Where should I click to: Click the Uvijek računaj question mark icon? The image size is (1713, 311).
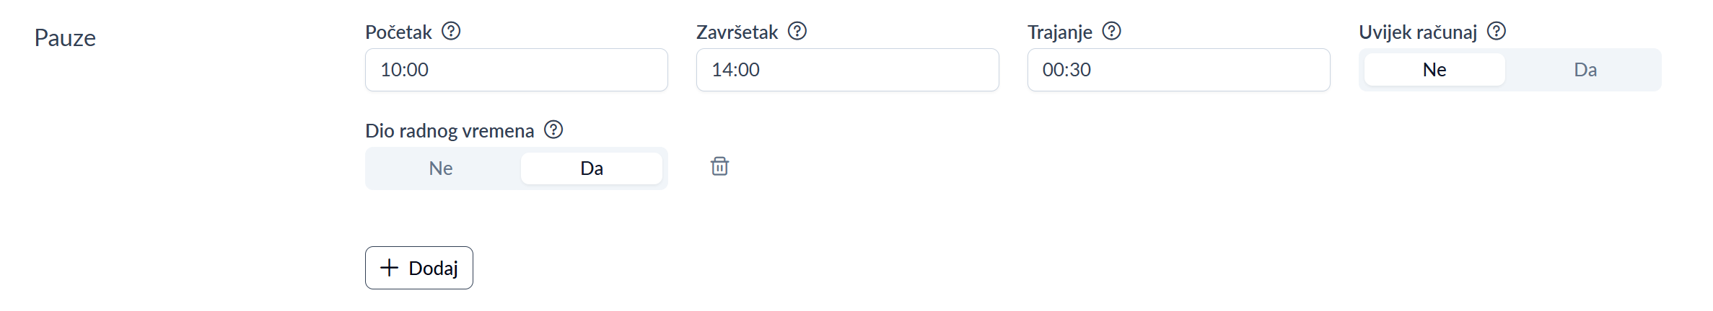1497,32
